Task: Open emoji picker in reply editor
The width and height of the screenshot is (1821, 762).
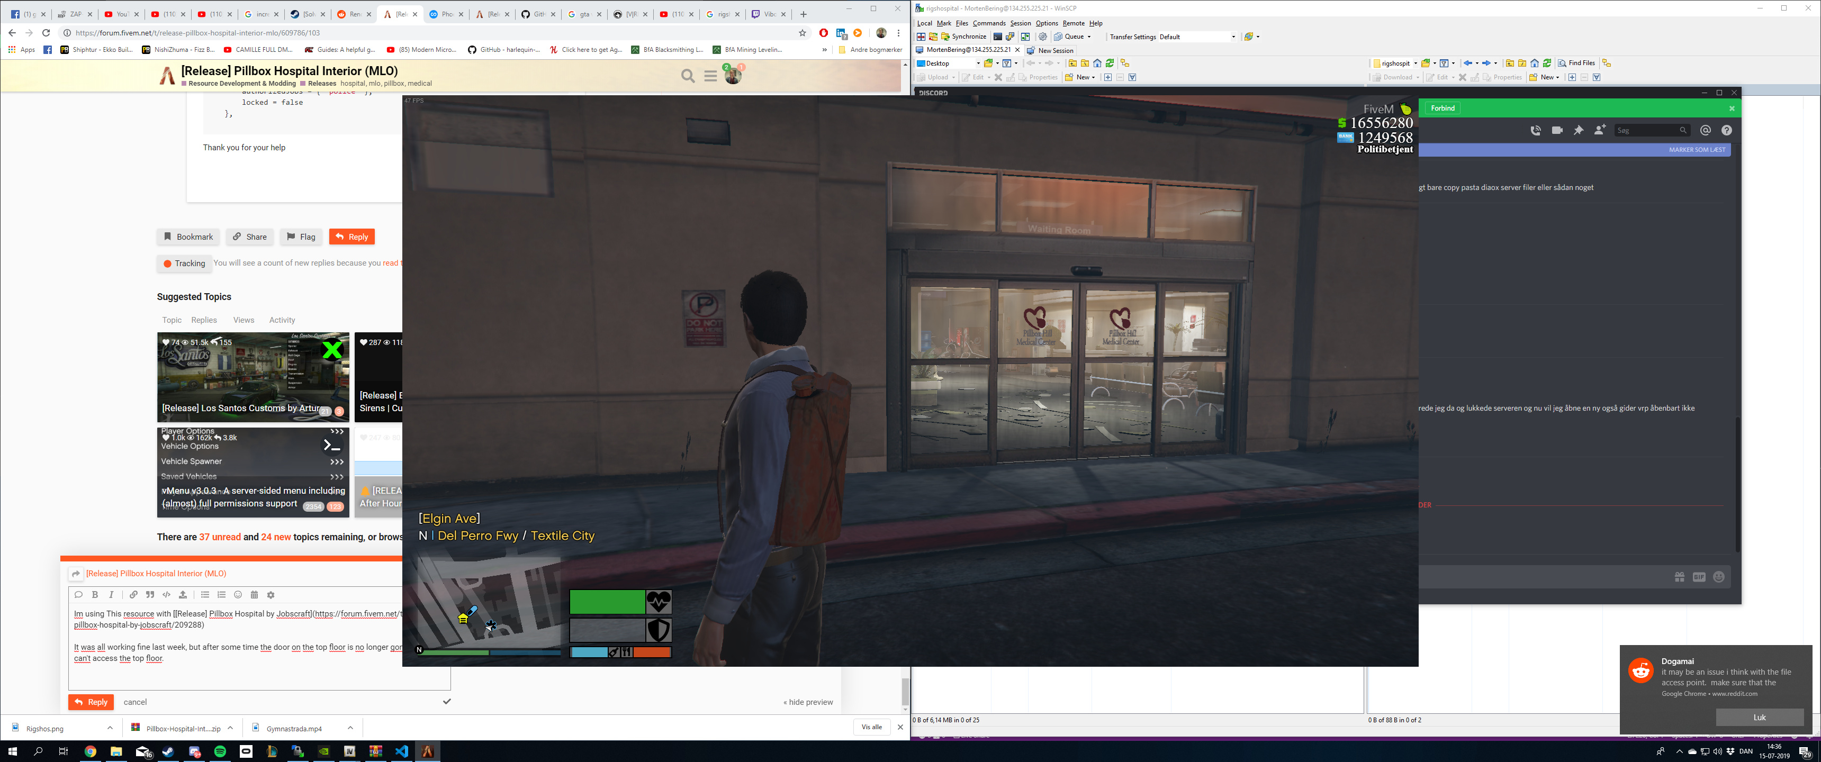Action: click(x=238, y=594)
